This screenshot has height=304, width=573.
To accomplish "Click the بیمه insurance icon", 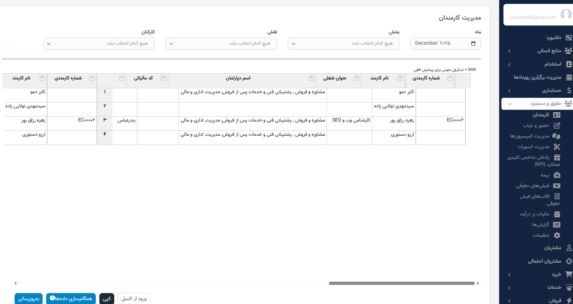I will [x=557, y=175].
